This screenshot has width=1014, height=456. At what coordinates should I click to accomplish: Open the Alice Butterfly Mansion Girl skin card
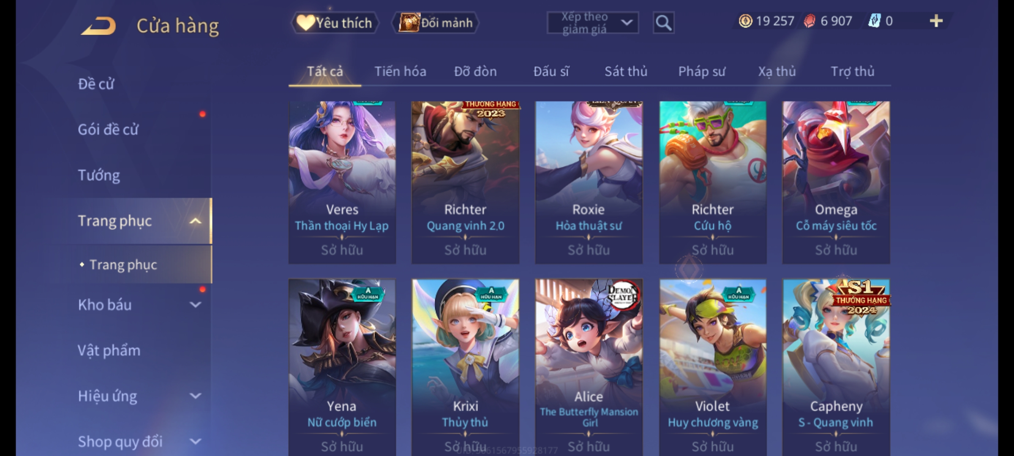tap(589, 366)
